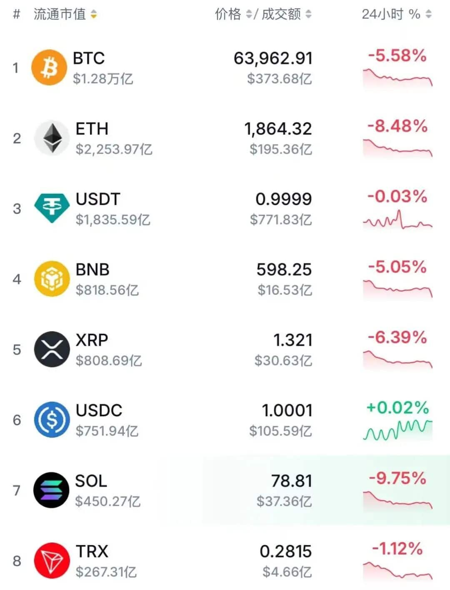This screenshot has width=450, height=590.
Task: Click the red TRX Tron icon
Action: tap(52, 560)
